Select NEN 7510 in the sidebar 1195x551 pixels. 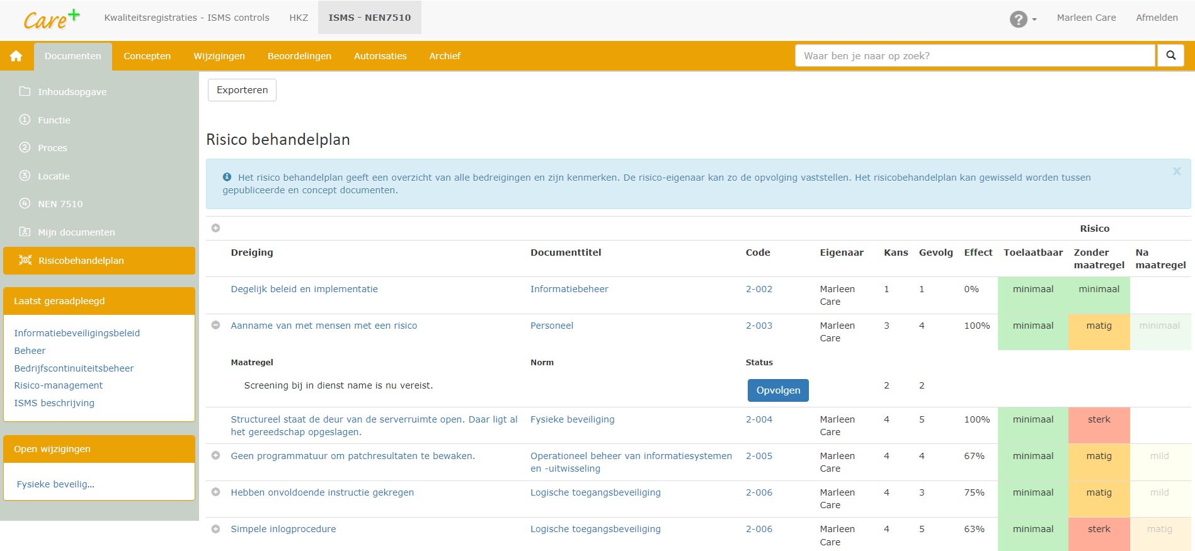pyautogui.click(x=51, y=203)
